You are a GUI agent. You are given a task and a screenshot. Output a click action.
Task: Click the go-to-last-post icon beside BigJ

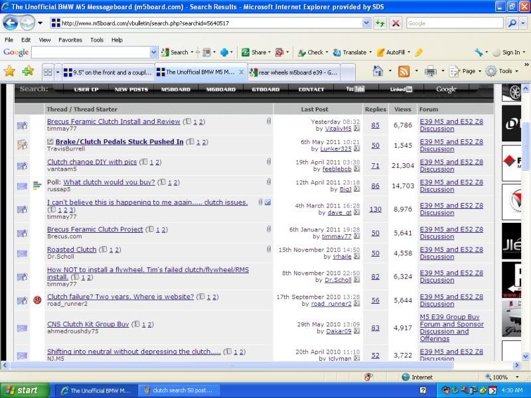pos(356,189)
